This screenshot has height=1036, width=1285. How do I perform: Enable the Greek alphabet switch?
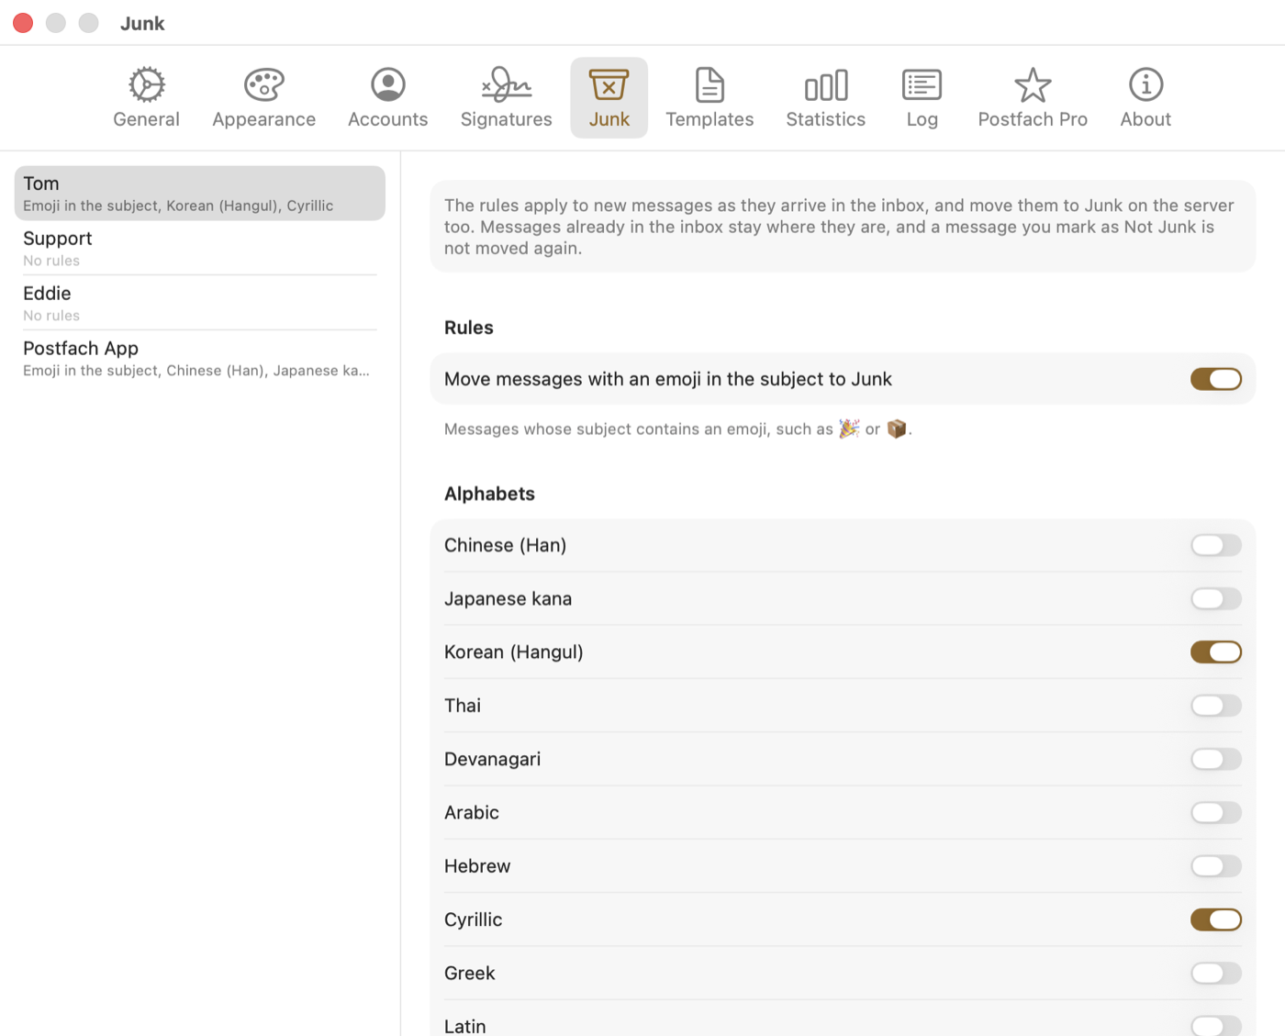tap(1216, 973)
